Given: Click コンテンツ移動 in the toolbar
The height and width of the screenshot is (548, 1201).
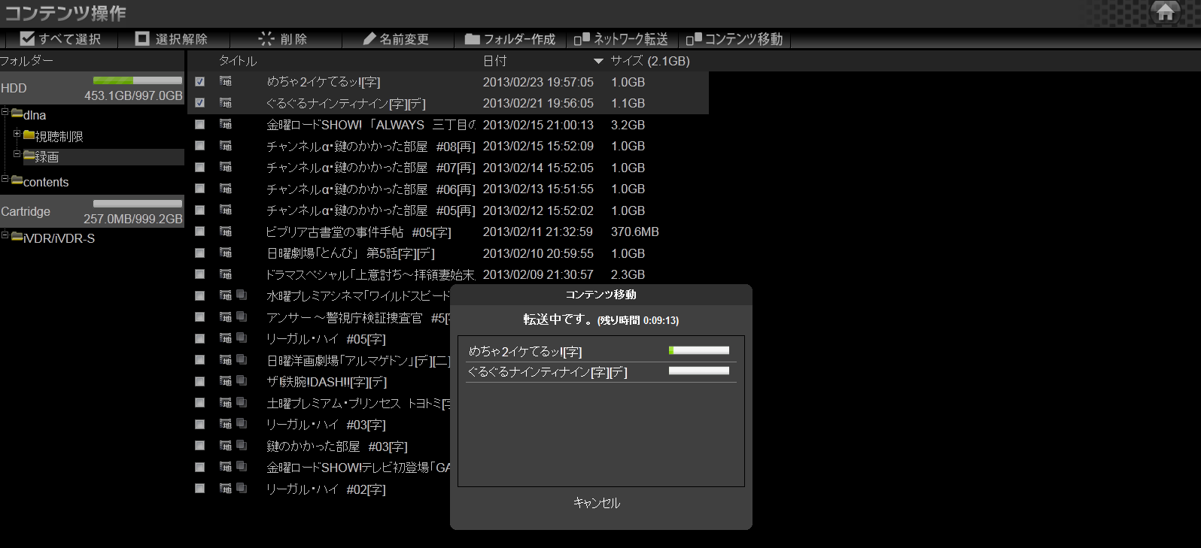Looking at the screenshot, I should (734, 38).
